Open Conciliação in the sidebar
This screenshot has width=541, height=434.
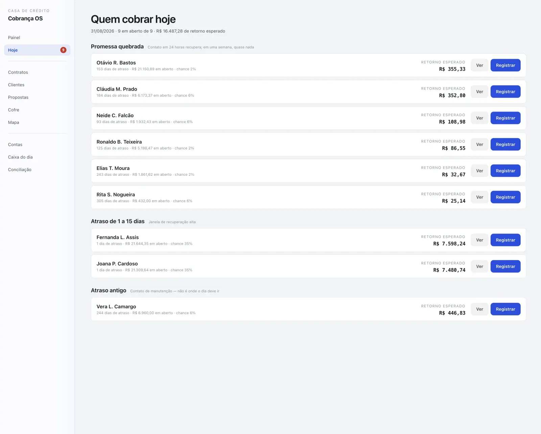[37, 170]
